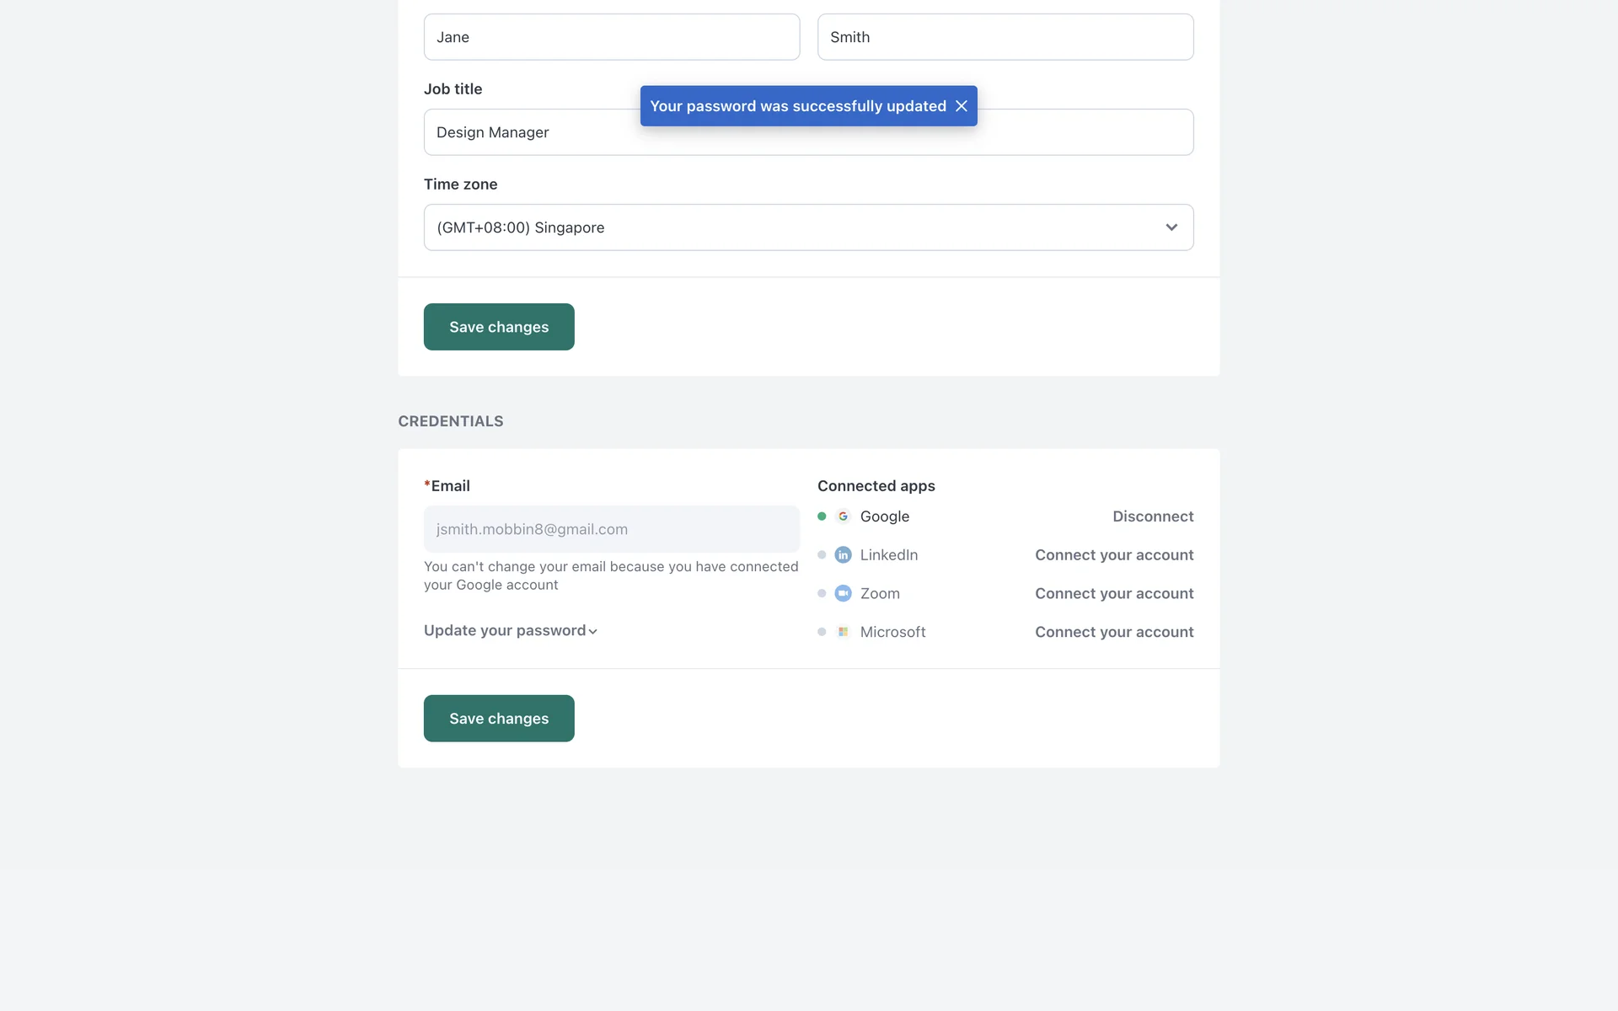Click the Time zone chevron arrow

[x=1171, y=227]
